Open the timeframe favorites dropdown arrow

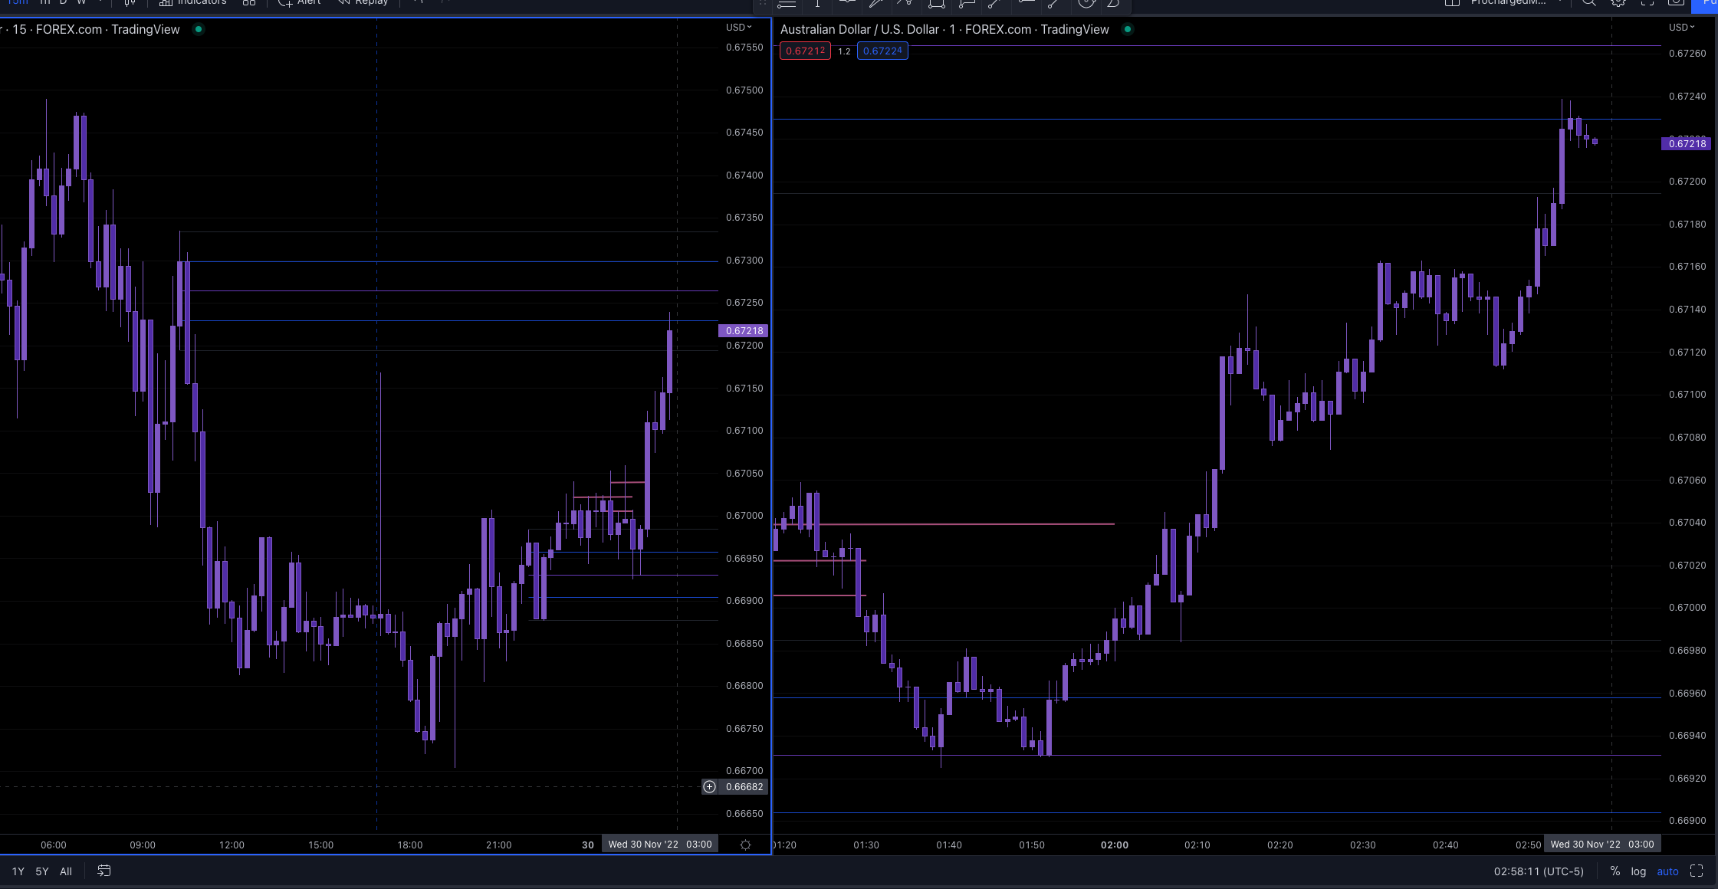[98, 3]
